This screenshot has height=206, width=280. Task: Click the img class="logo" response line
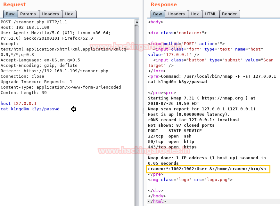tap(190, 179)
